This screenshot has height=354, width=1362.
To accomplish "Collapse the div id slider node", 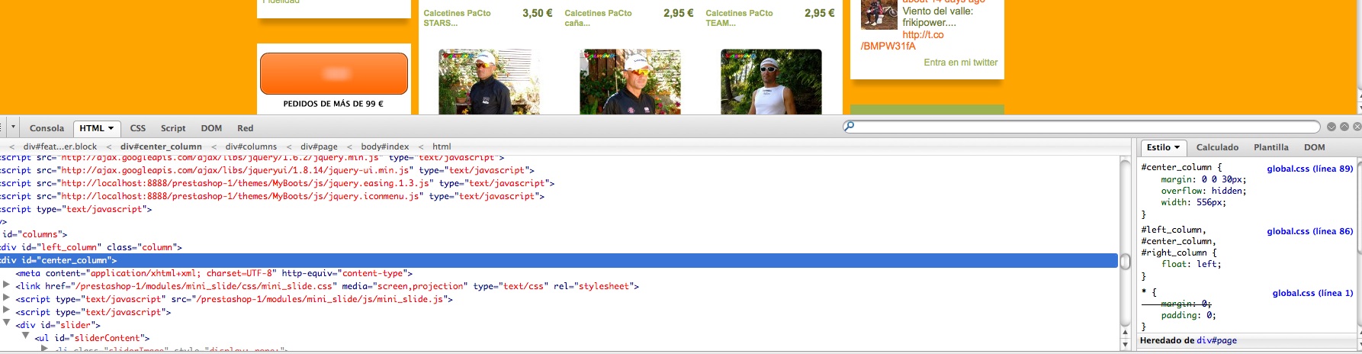I will coord(7,323).
